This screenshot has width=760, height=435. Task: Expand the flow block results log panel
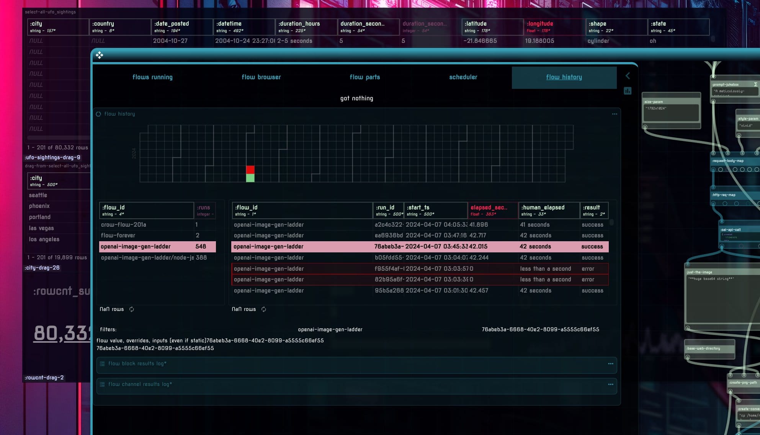coord(356,365)
